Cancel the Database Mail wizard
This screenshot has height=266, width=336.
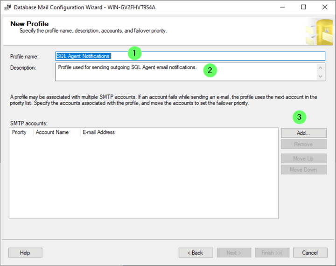click(310, 253)
